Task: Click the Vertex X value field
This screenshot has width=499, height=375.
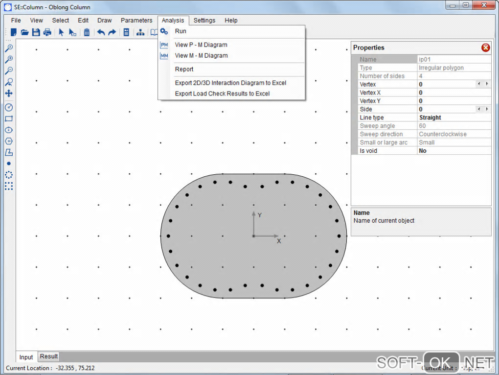Action: point(454,93)
